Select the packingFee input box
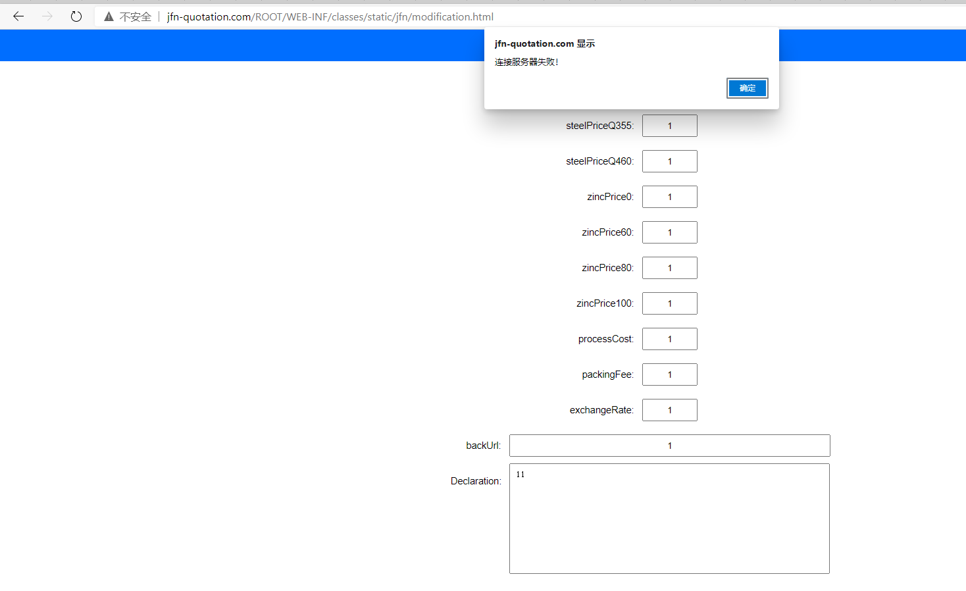The height and width of the screenshot is (591, 966). click(669, 374)
